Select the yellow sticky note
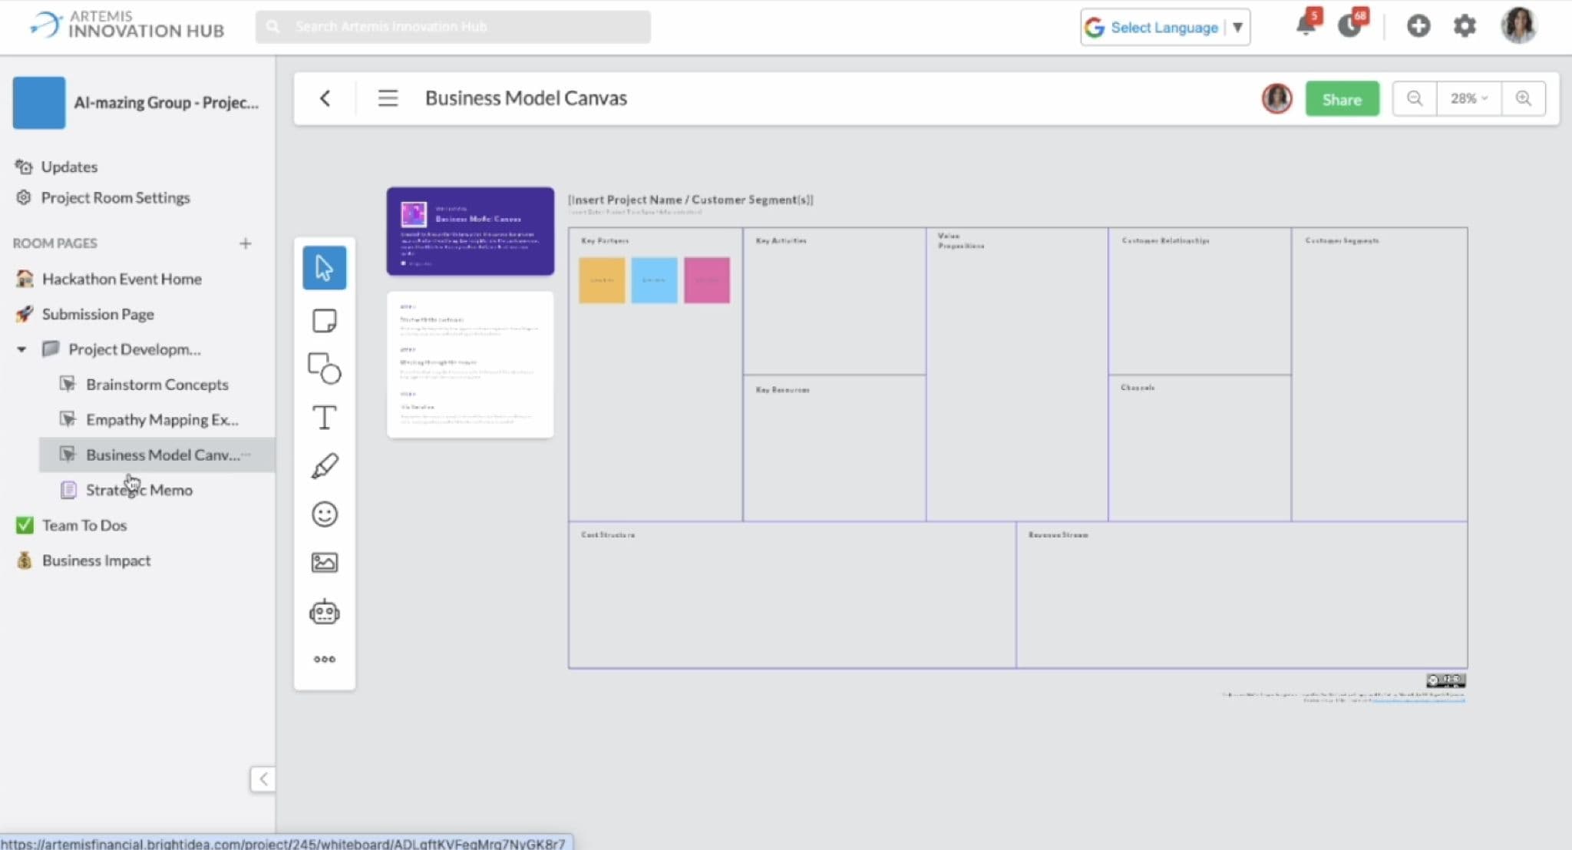 pos(602,280)
